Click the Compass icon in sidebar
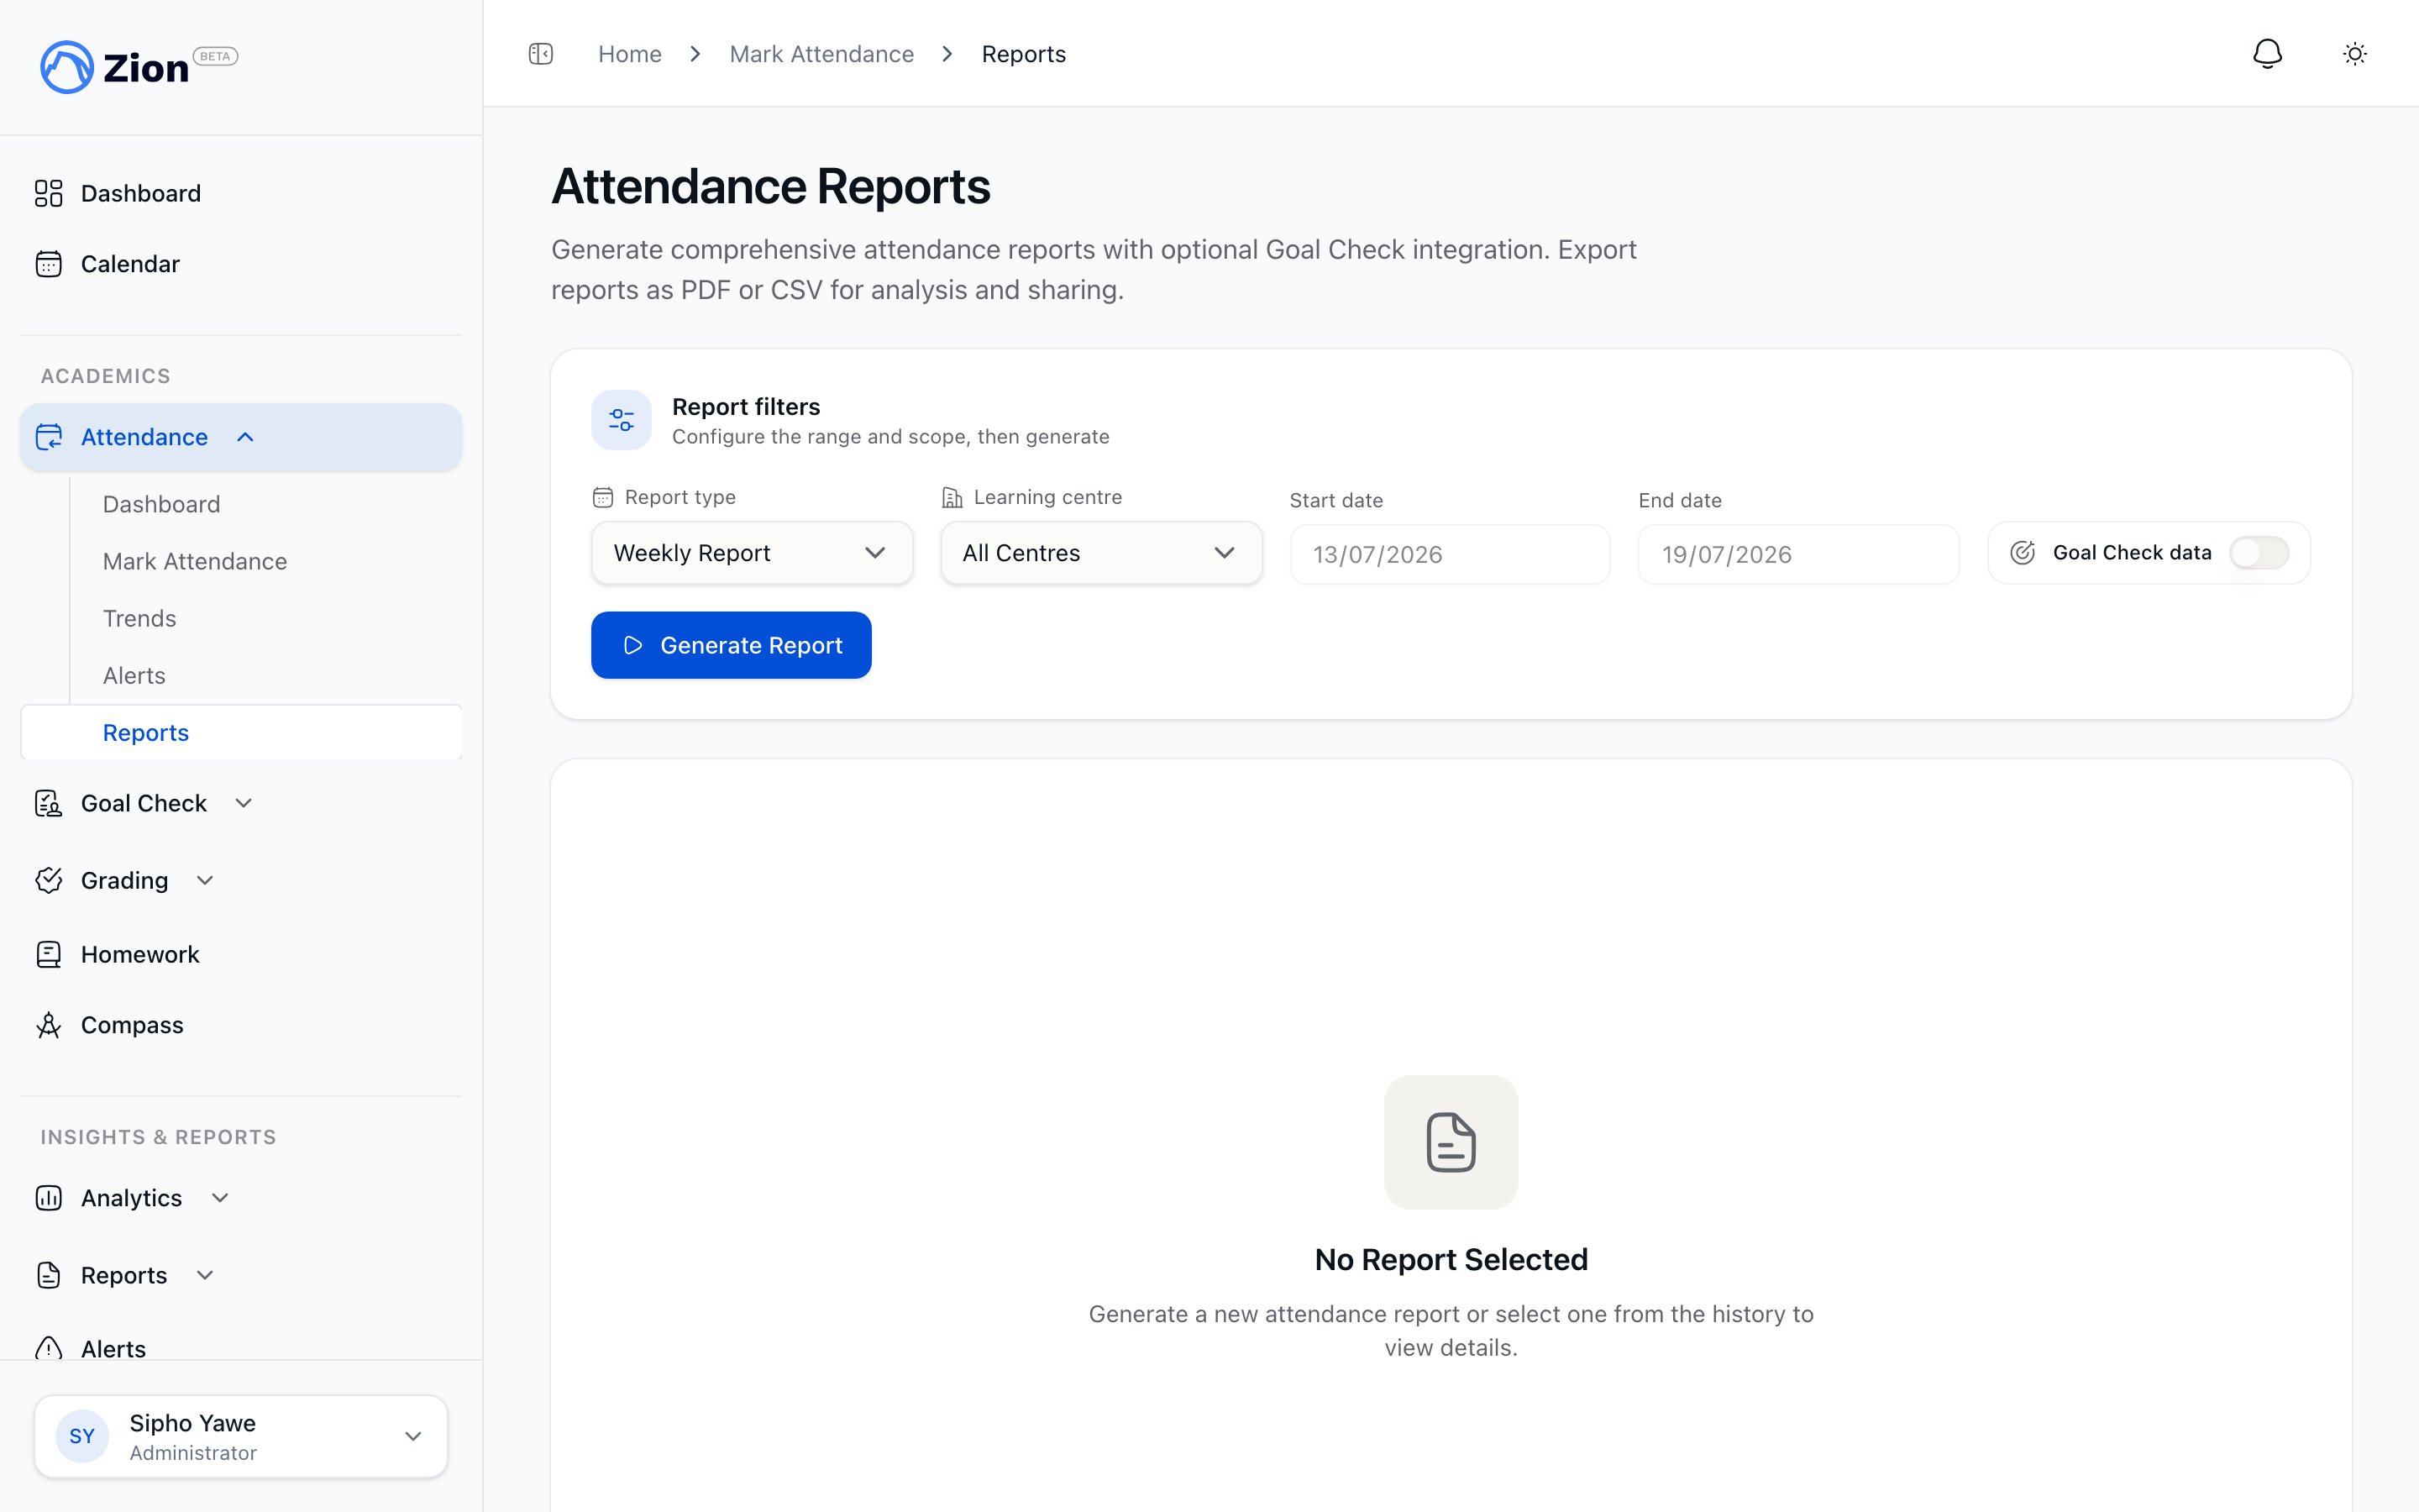The image size is (2419, 1512). point(49,1025)
